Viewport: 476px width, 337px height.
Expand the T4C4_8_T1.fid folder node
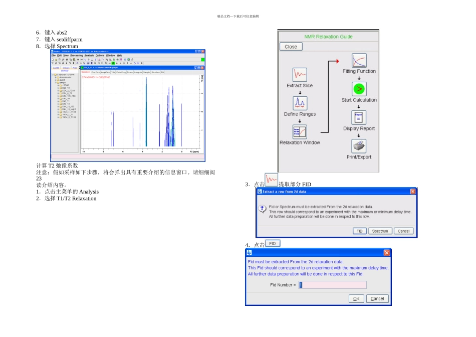tap(58, 117)
